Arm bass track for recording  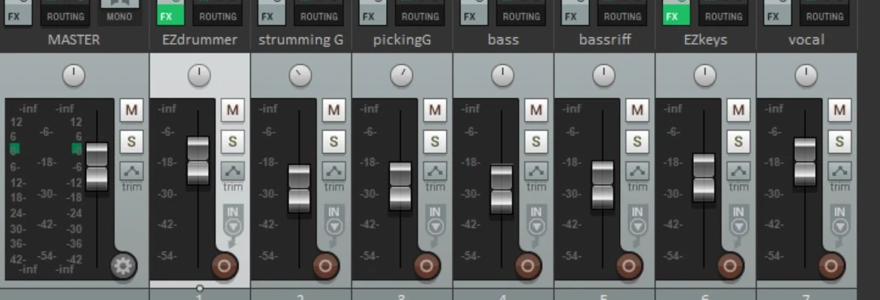click(x=527, y=266)
